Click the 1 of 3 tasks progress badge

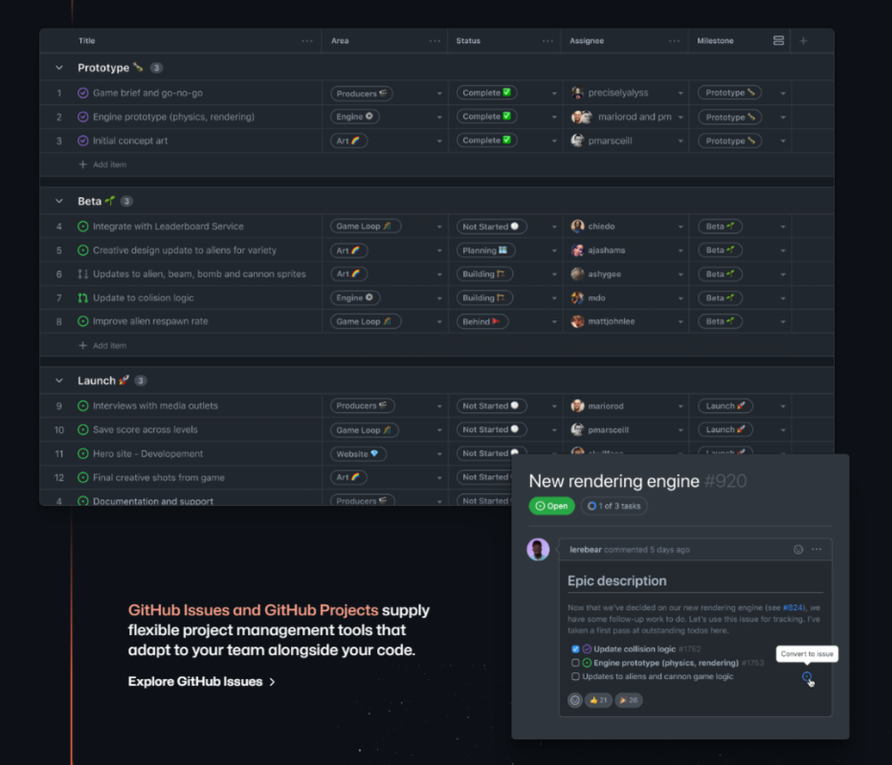tap(613, 506)
